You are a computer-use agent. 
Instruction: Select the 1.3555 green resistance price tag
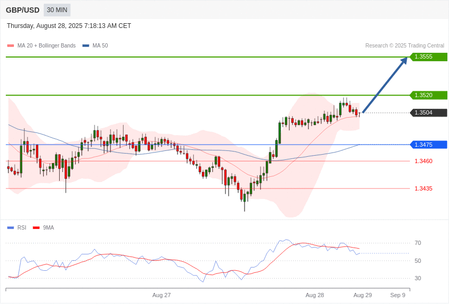[429, 56]
